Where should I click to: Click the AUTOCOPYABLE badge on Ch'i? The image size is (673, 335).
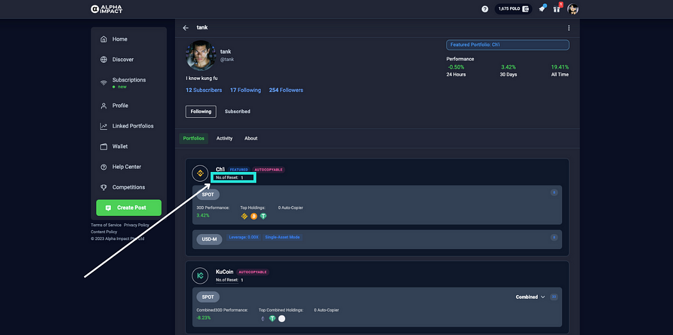point(269,169)
